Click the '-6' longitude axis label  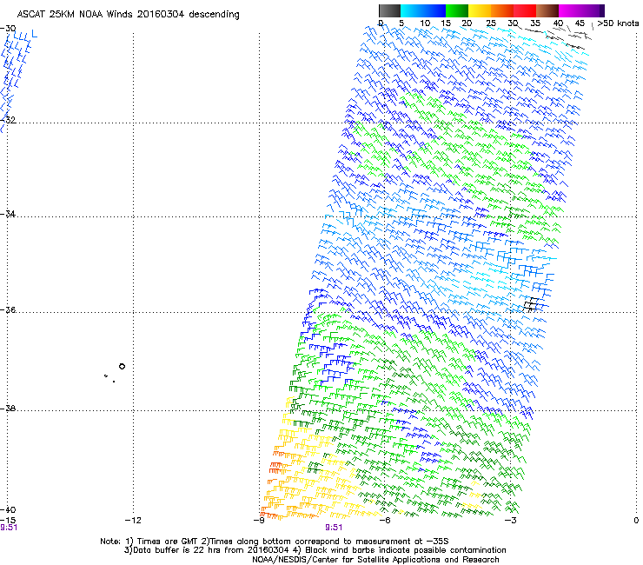(384, 520)
